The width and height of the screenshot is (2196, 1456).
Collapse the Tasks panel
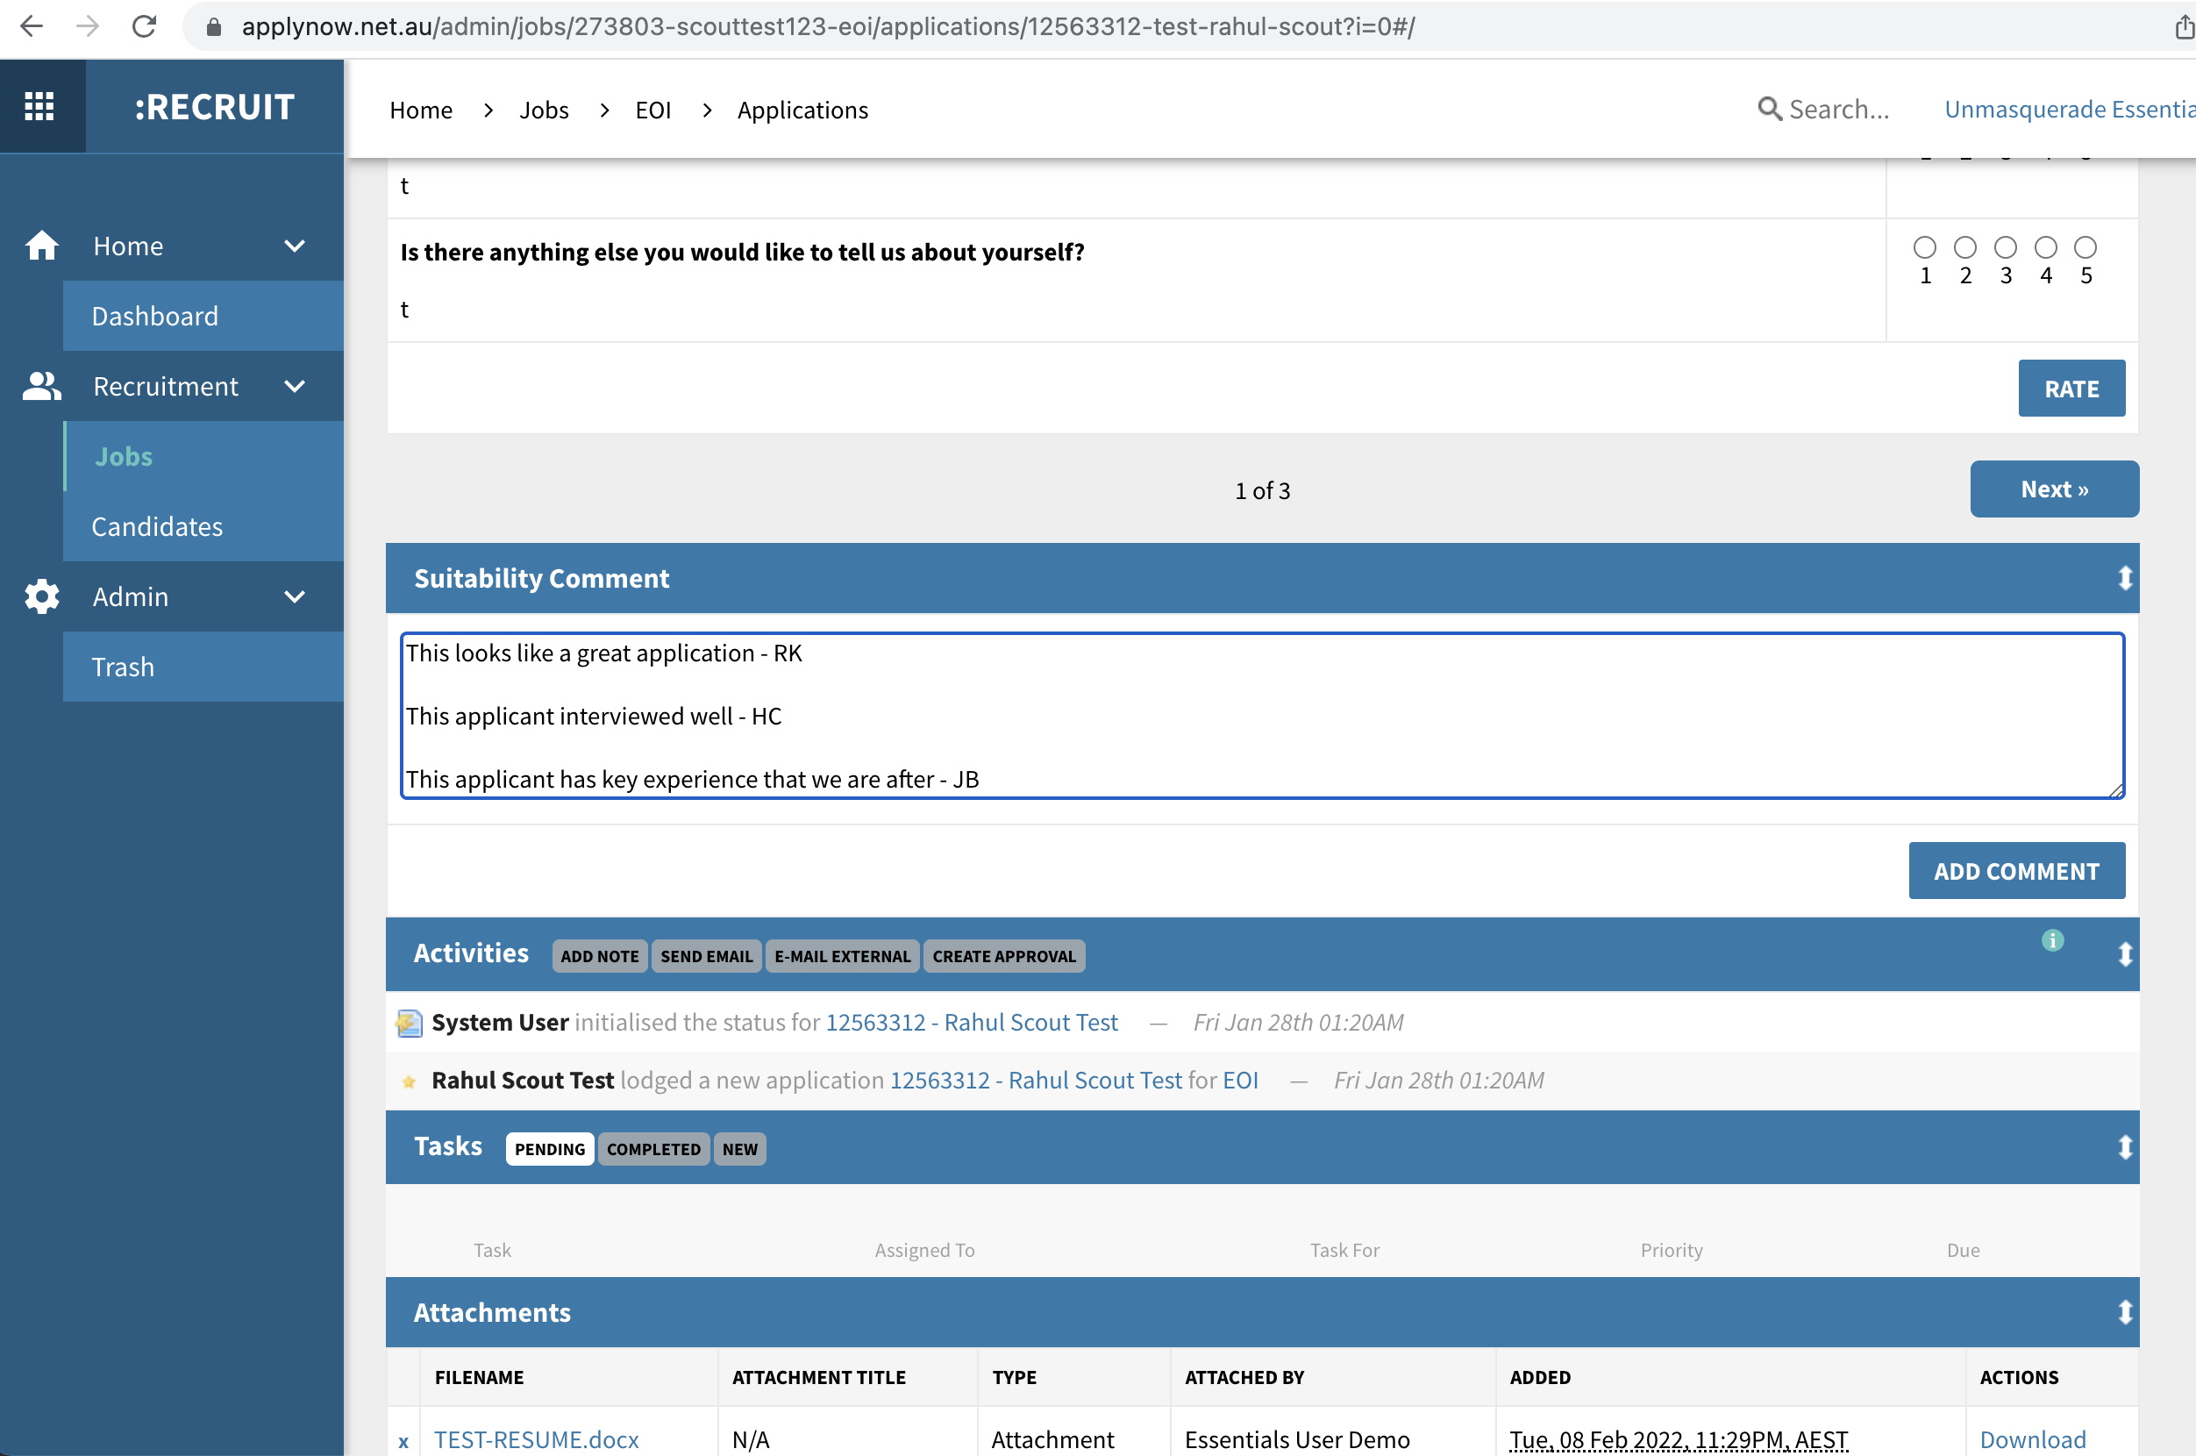click(x=2124, y=1146)
